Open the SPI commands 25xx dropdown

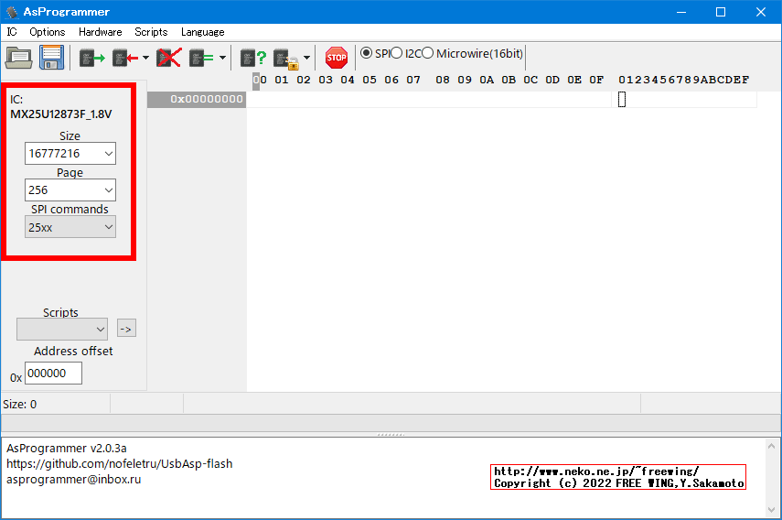click(70, 227)
